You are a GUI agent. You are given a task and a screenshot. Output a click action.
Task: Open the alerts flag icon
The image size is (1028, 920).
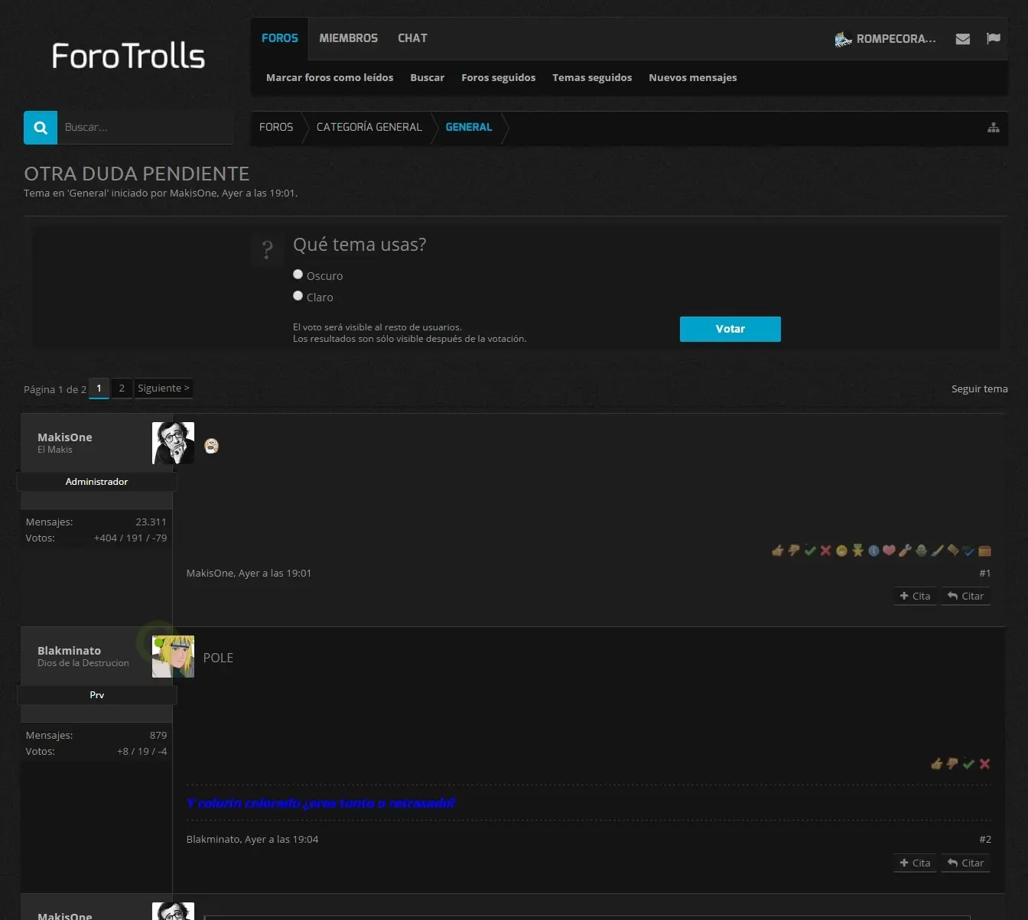[x=994, y=38]
